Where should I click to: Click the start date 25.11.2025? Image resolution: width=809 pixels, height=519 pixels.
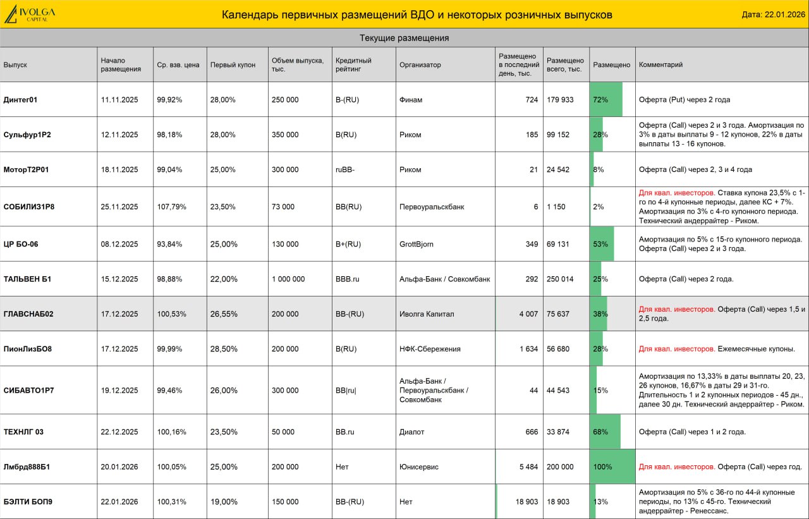click(x=119, y=207)
